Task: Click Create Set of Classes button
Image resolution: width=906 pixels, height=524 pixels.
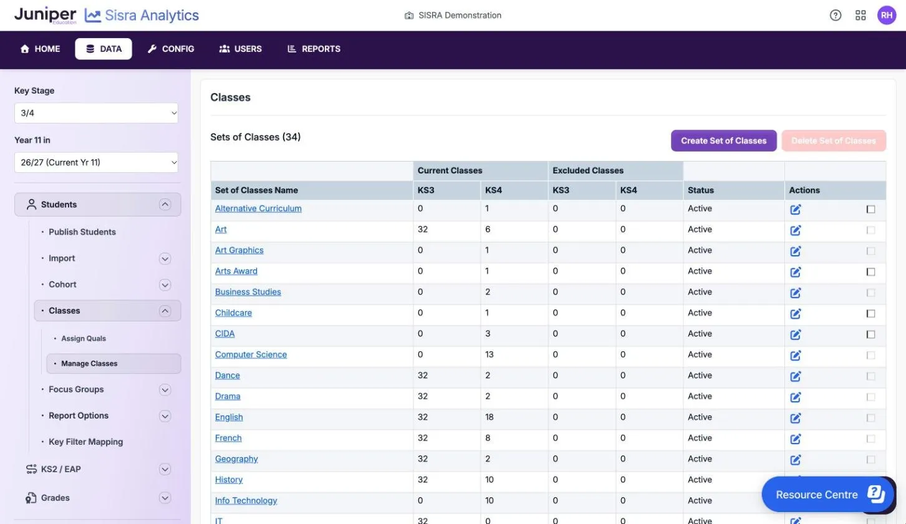Action: click(724, 140)
